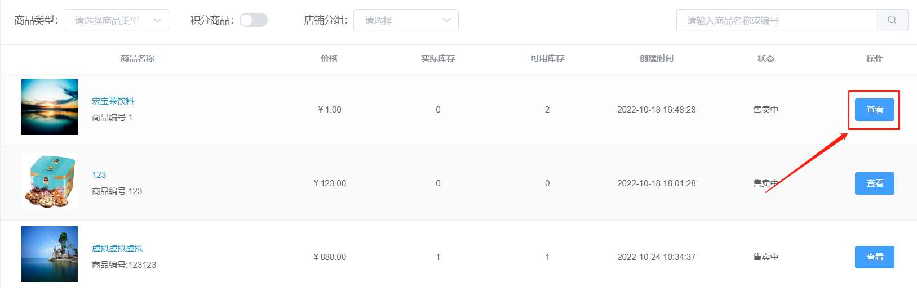917x288 pixels.
Task: Click 查看 button for product 123
Action: (x=874, y=183)
